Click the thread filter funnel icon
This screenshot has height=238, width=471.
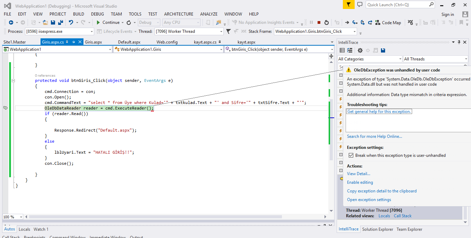pyautogui.click(x=228, y=31)
